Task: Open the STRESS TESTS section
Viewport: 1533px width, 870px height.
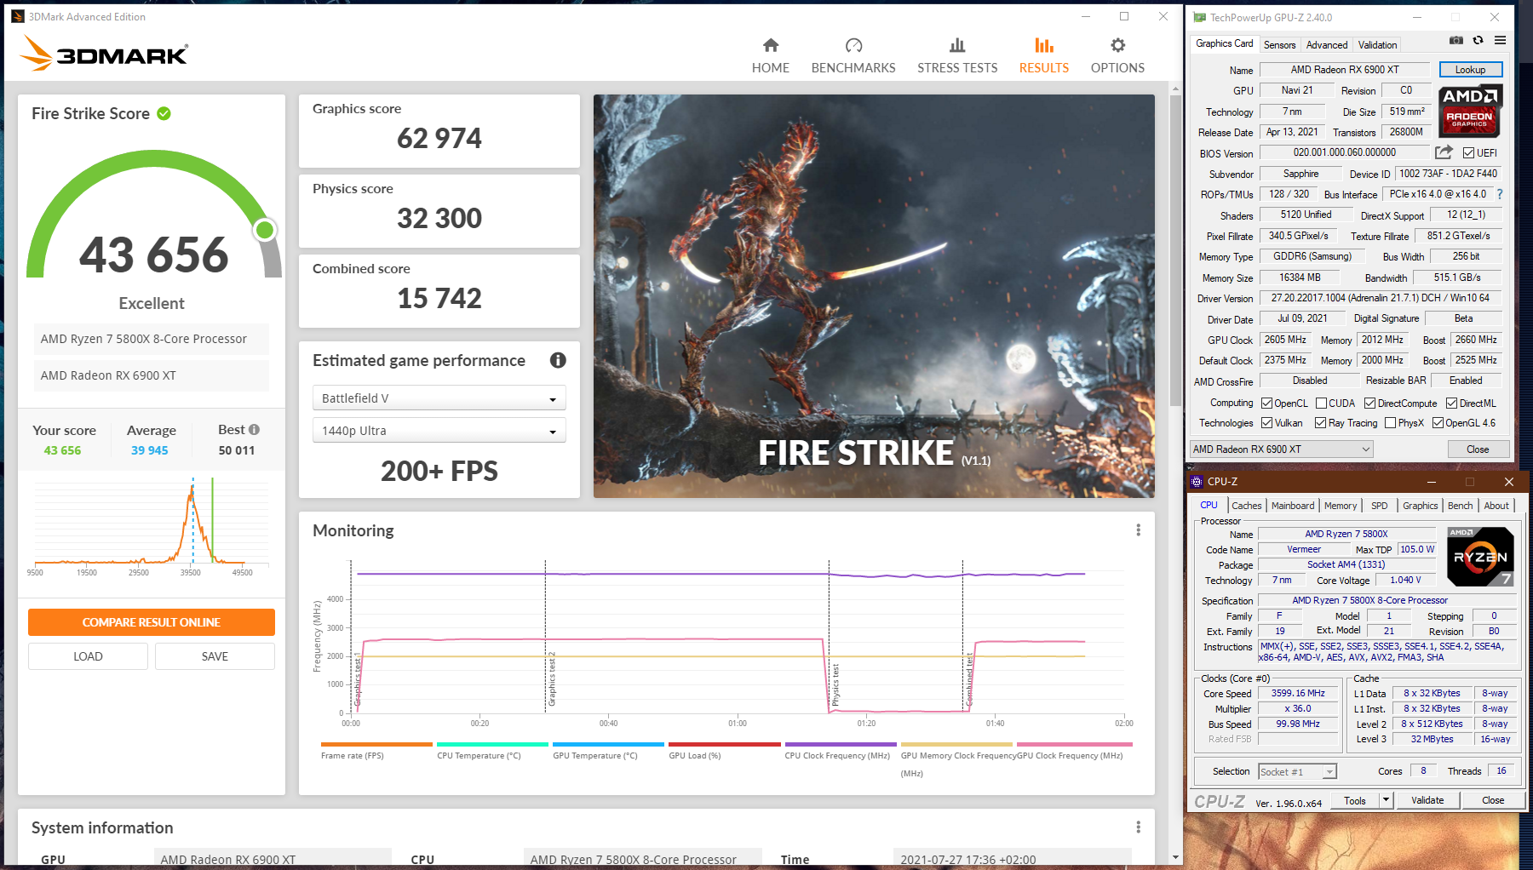Action: pyautogui.click(x=957, y=56)
